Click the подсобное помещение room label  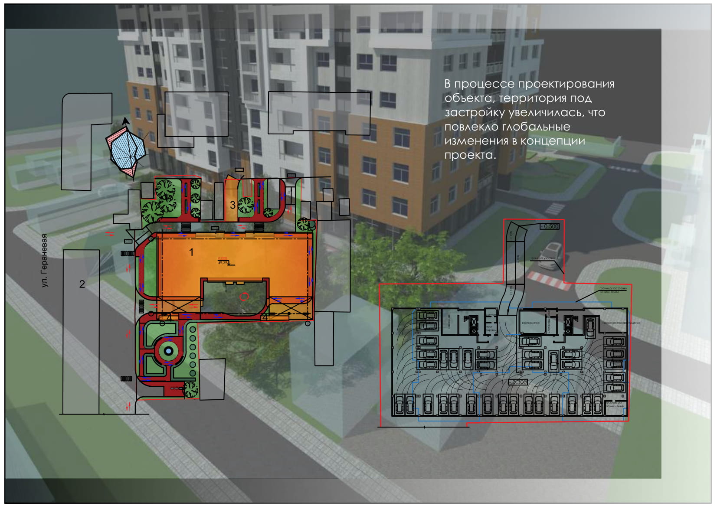614,405
